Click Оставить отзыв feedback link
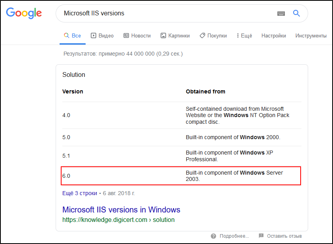The width and height of the screenshot is (333, 244). [x=284, y=236]
